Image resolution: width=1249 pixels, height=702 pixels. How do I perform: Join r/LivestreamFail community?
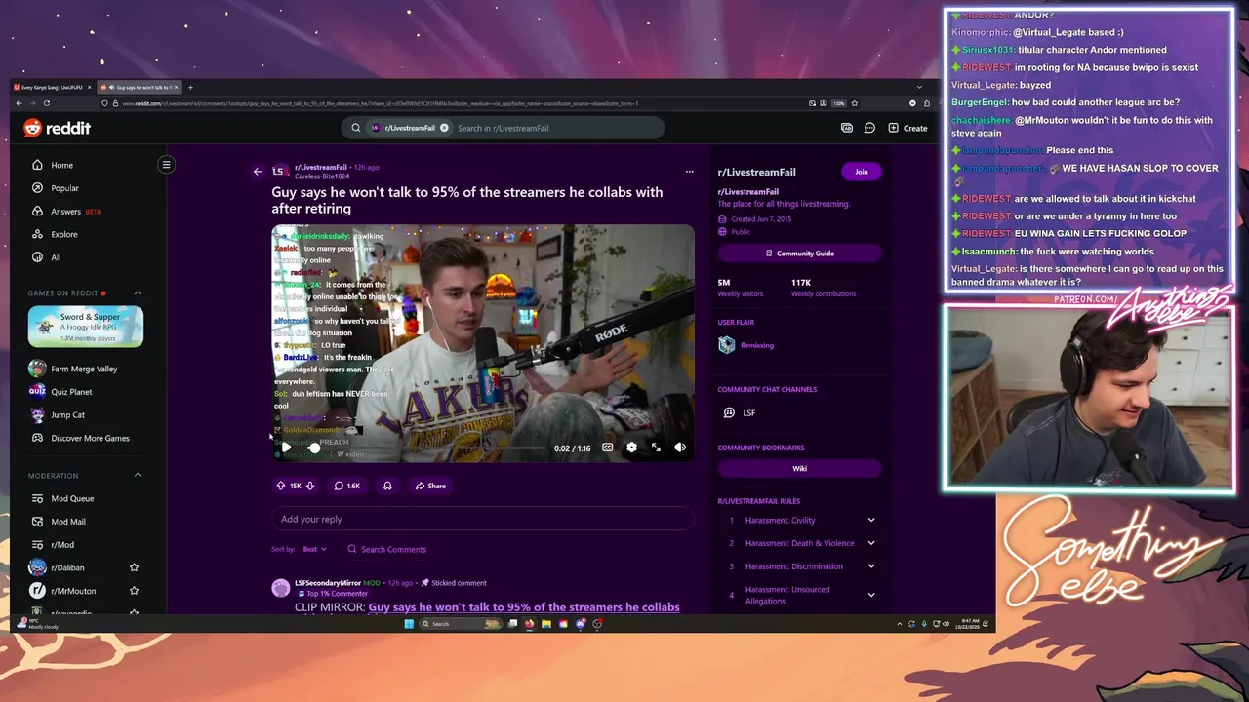(861, 172)
